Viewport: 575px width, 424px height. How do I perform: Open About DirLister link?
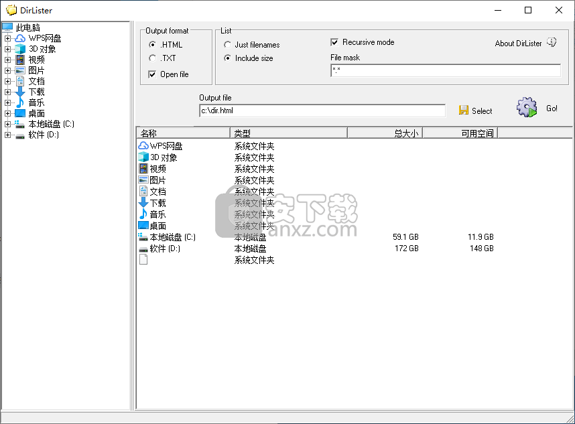(518, 44)
